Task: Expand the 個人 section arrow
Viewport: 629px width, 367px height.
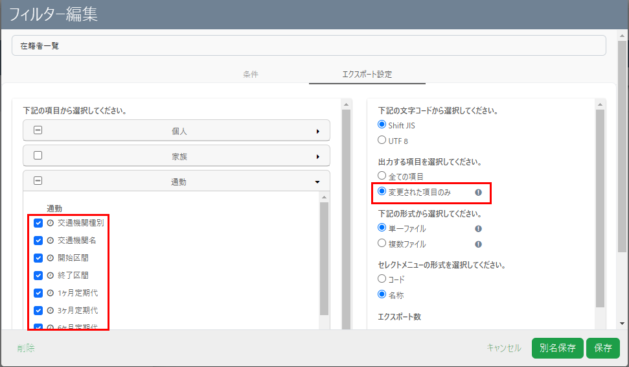Action: pyautogui.click(x=317, y=131)
